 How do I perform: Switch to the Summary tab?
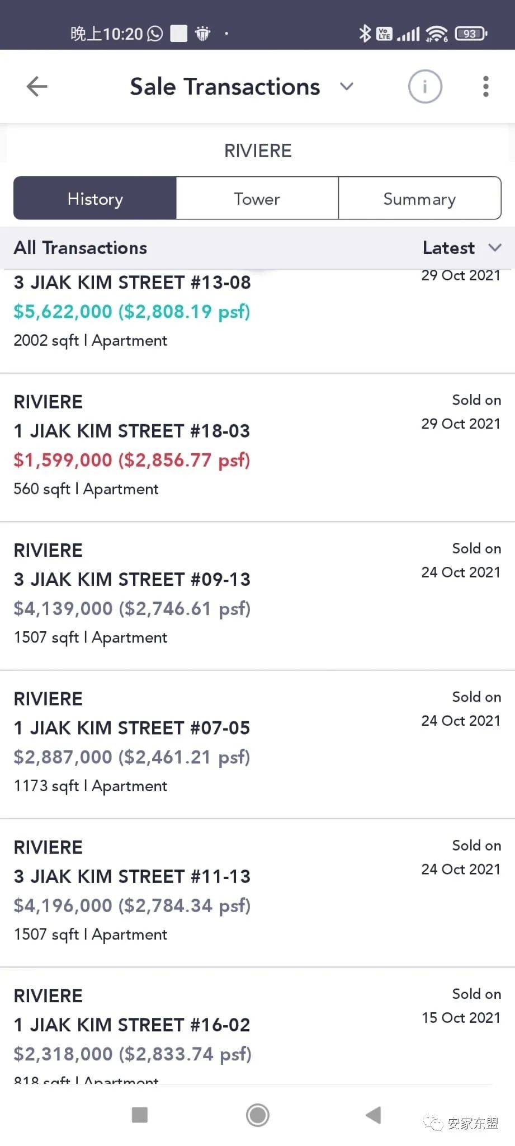pos(419,199)
